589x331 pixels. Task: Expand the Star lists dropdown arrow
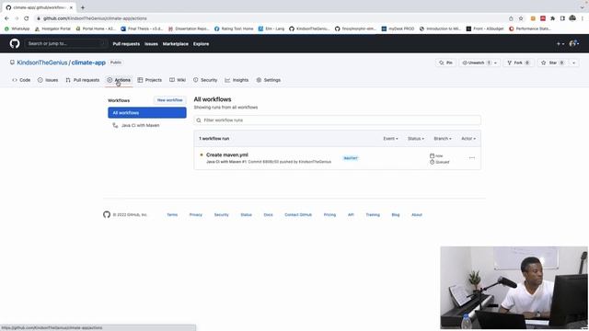point(573,63)
